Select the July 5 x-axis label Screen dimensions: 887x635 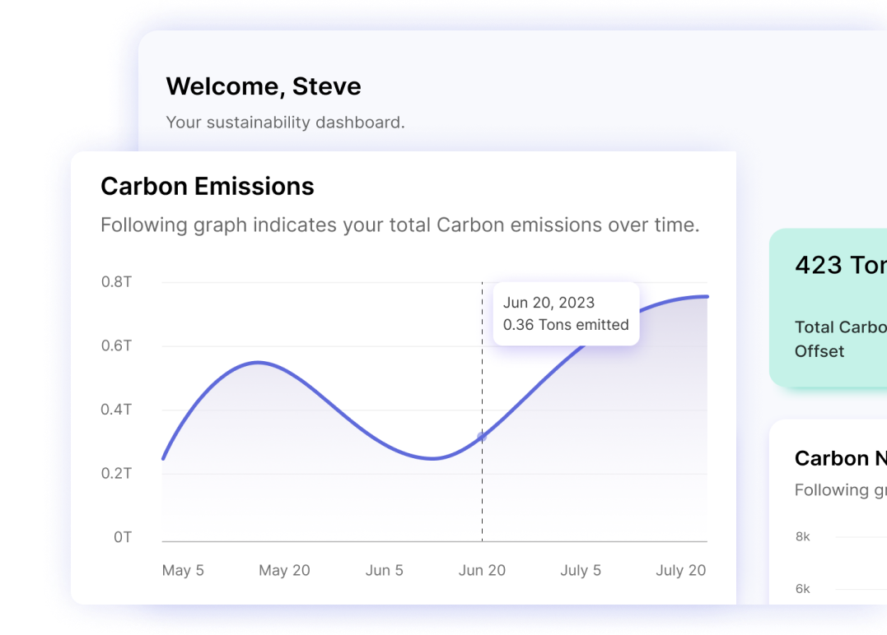[581, 570]
